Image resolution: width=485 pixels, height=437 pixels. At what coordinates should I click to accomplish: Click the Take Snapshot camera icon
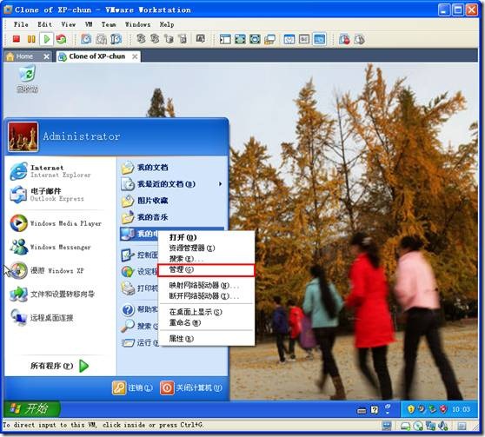click(x=86, y=39)
